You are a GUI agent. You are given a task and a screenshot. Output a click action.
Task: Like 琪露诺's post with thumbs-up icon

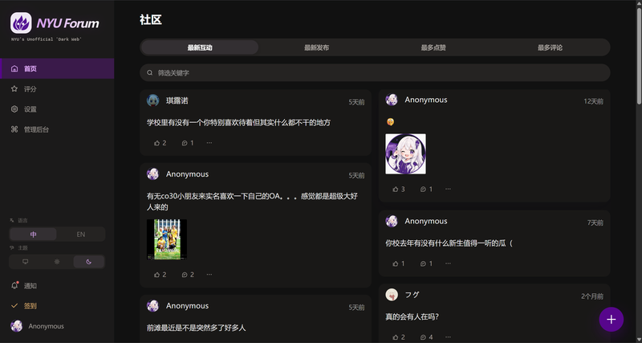(160, 143)
